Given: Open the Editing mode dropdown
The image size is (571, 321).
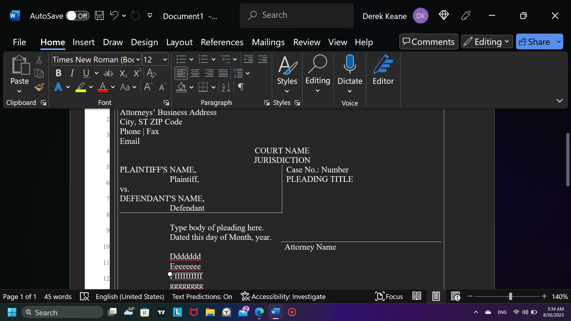Looking at the screenshot, I should 487,42.
